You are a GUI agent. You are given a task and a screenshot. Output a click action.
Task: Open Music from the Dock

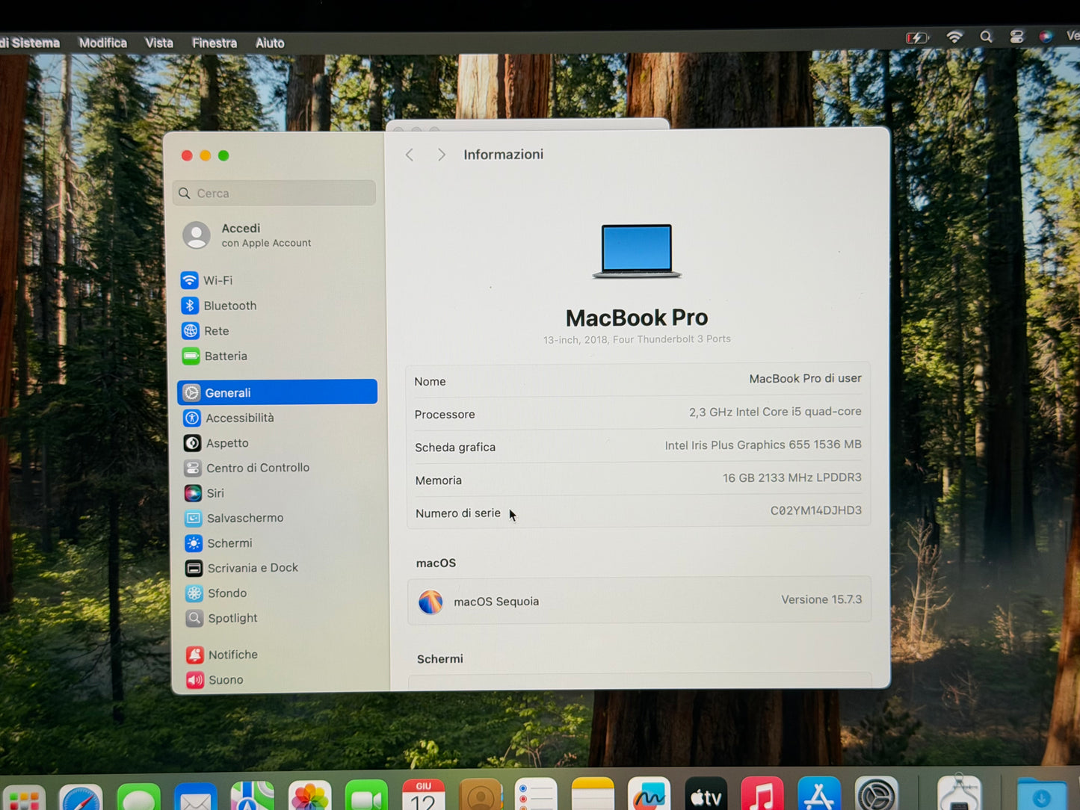pyautogui.click(x=762, y=794)
